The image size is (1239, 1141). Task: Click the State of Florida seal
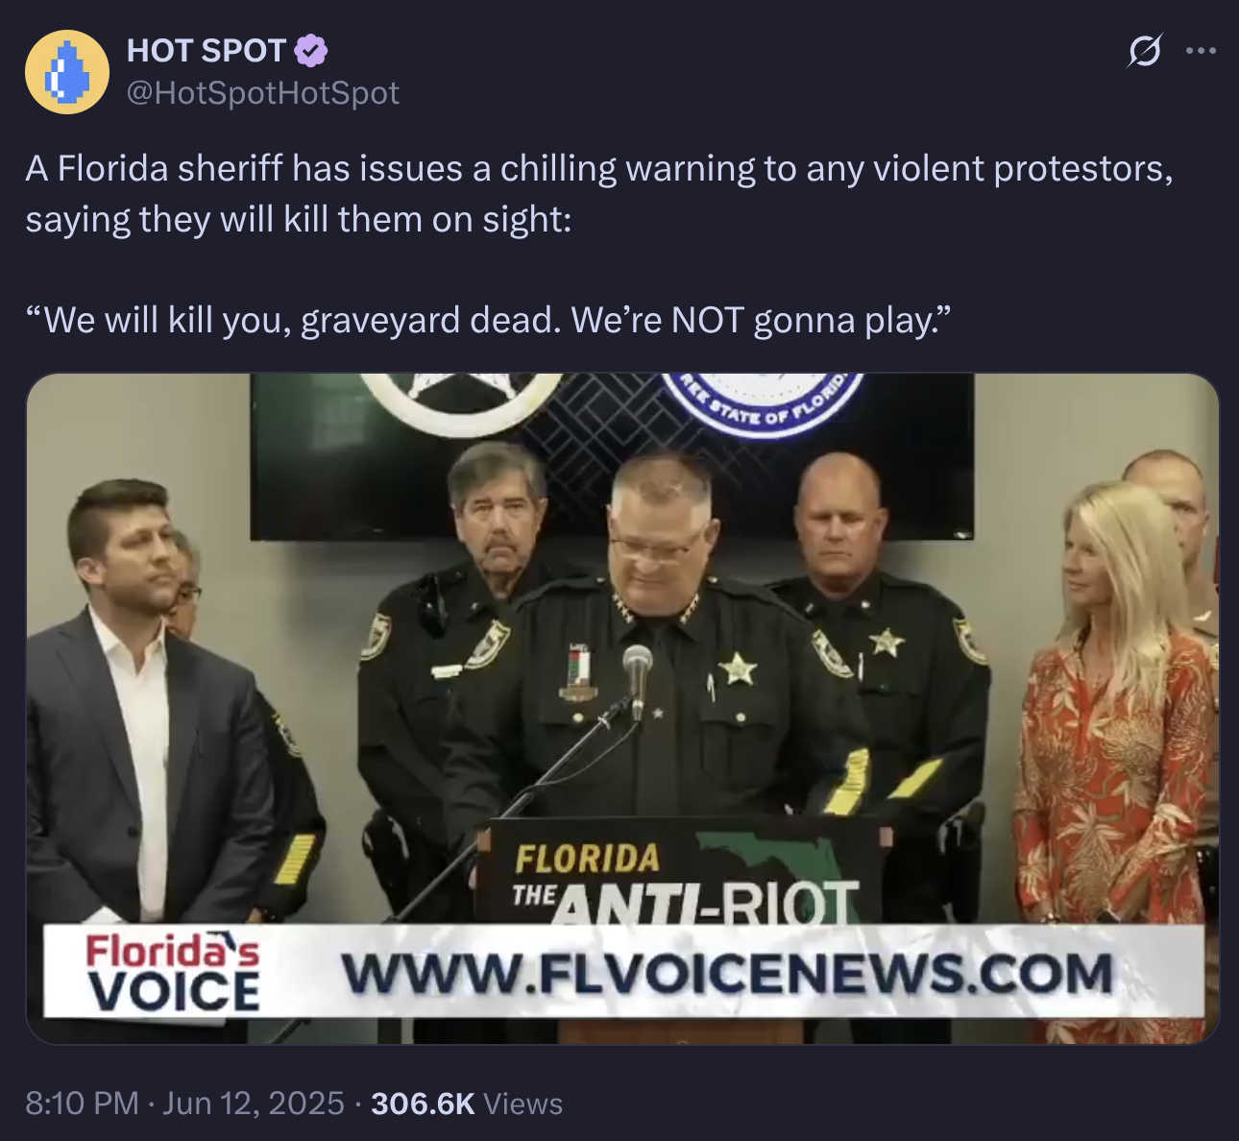pyautogui.click(x=762, y=401)
